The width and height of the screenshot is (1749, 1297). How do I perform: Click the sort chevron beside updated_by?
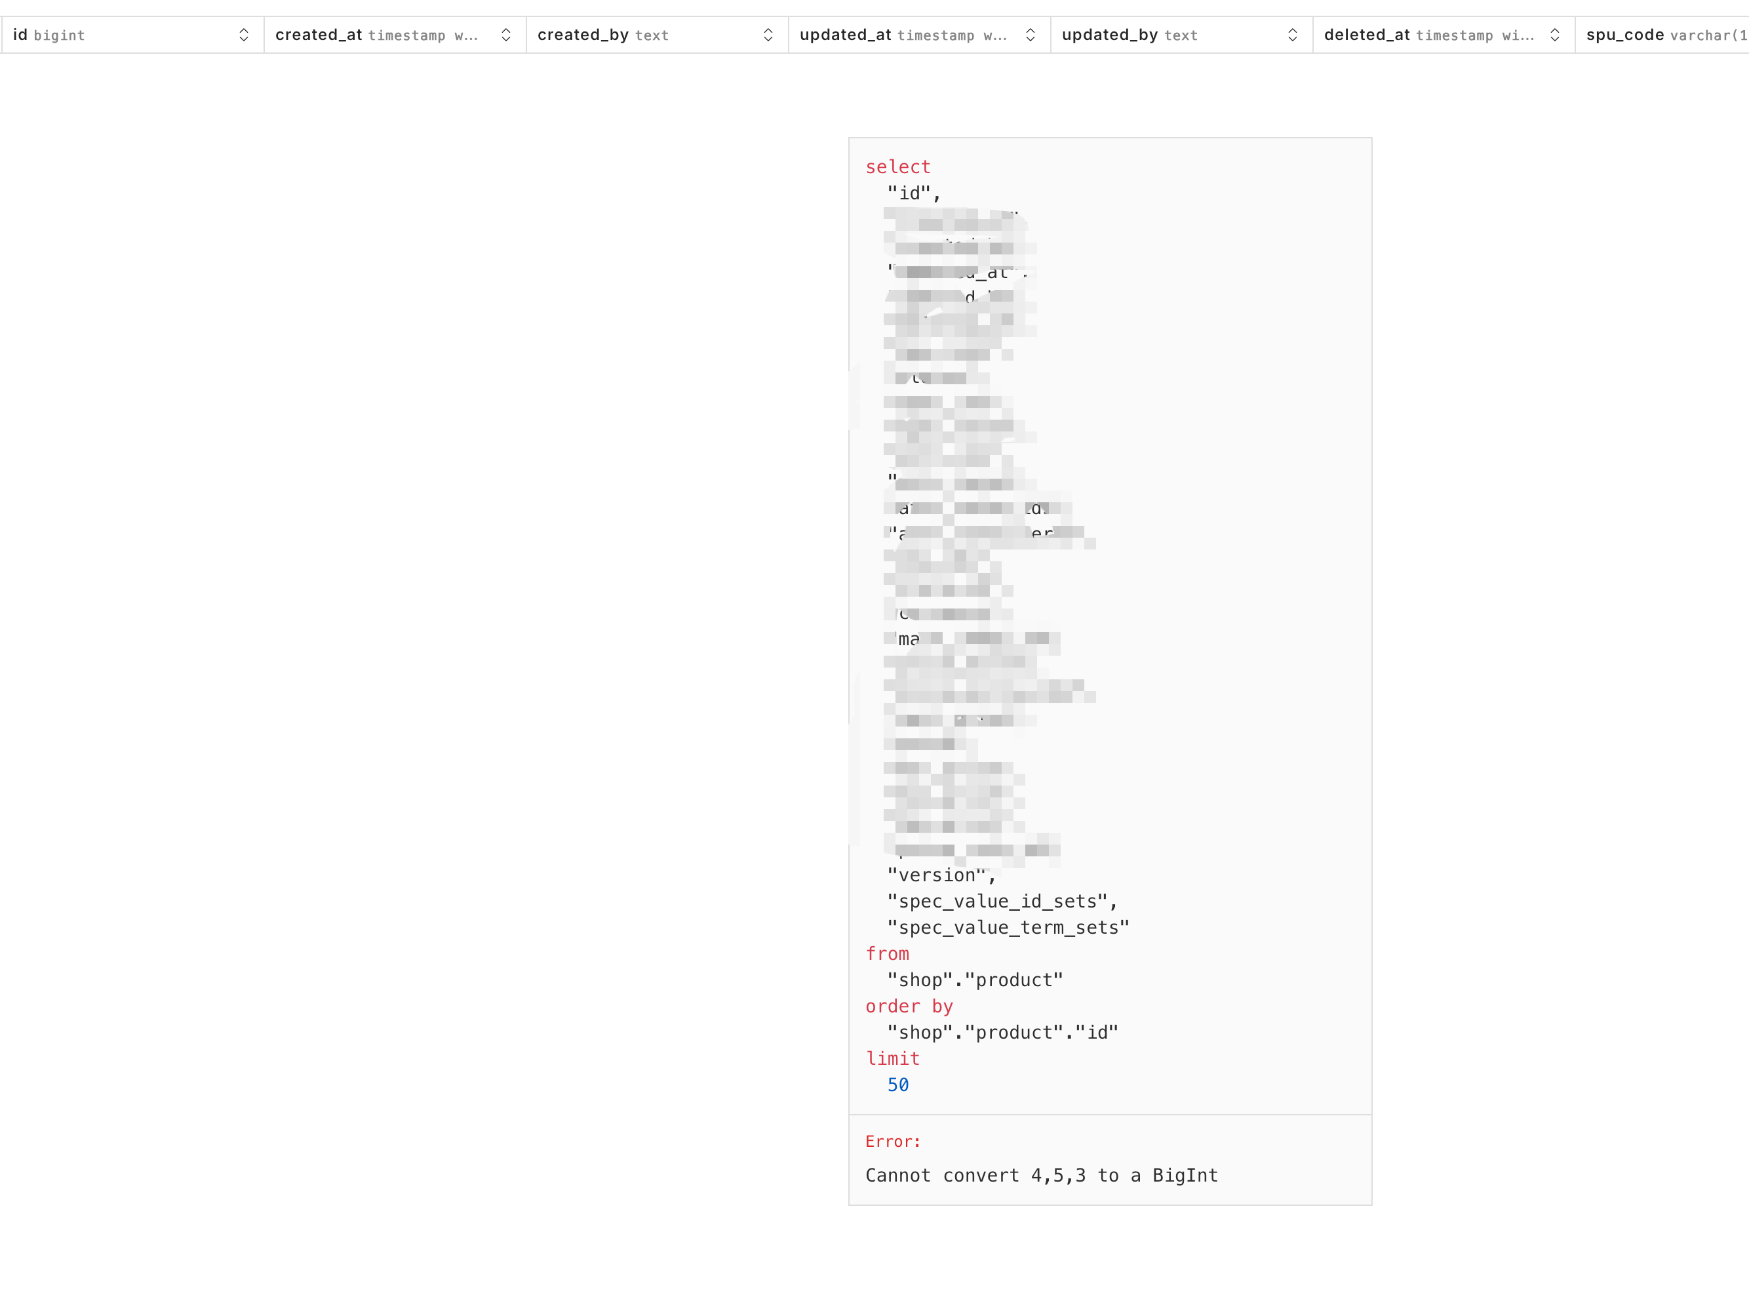pos(1292,35)
